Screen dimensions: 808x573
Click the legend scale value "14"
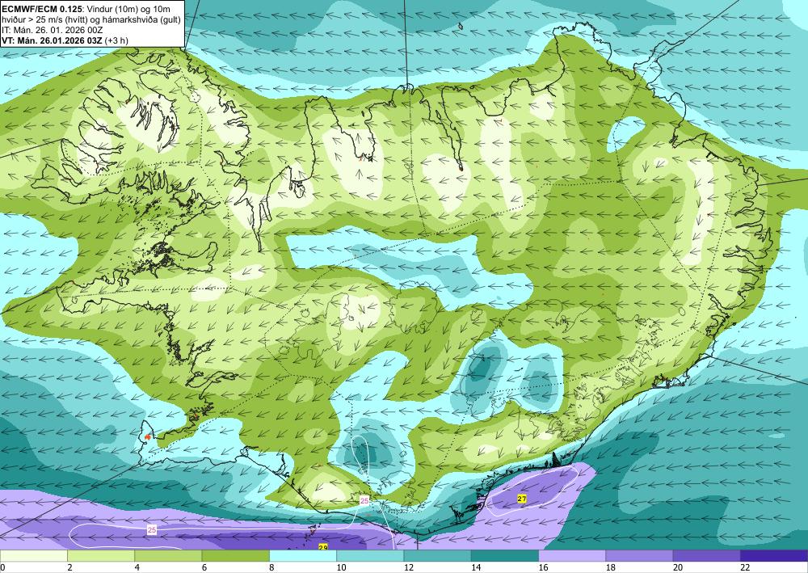476,567
